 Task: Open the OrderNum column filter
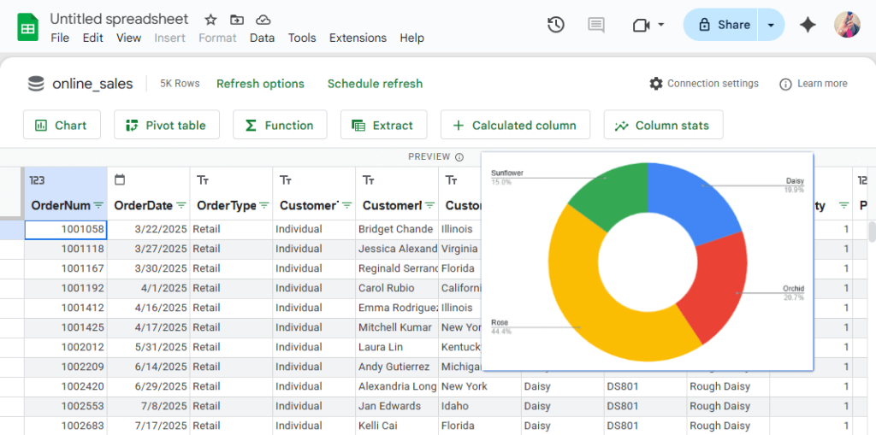98,206
